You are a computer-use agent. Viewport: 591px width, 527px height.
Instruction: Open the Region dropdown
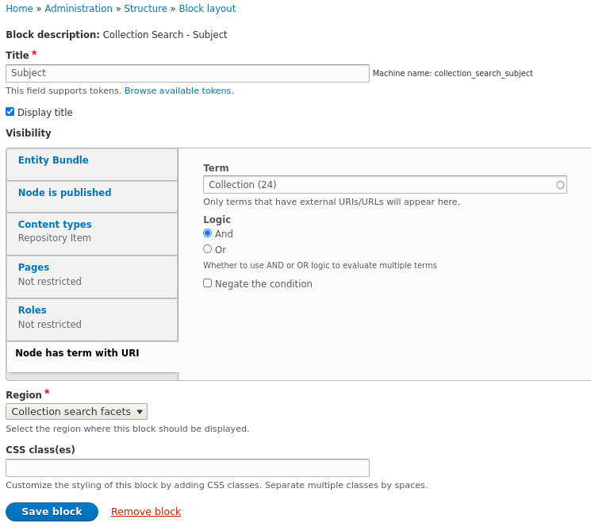pos(76,411)
